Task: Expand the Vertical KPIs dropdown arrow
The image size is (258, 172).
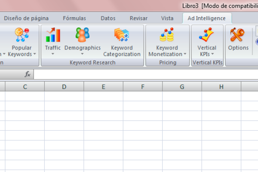Action: (x=212, y=55)
